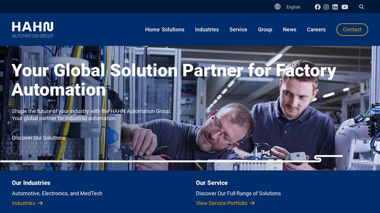This screenshot has height=213, width=380.
Task: Open the View Service Portfolio link
Action: [225, 203]
